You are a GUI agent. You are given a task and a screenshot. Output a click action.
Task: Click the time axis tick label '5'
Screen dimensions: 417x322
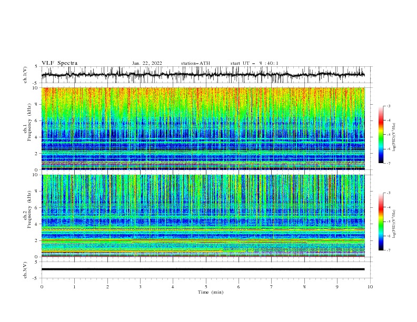click(x=206, y=287)
